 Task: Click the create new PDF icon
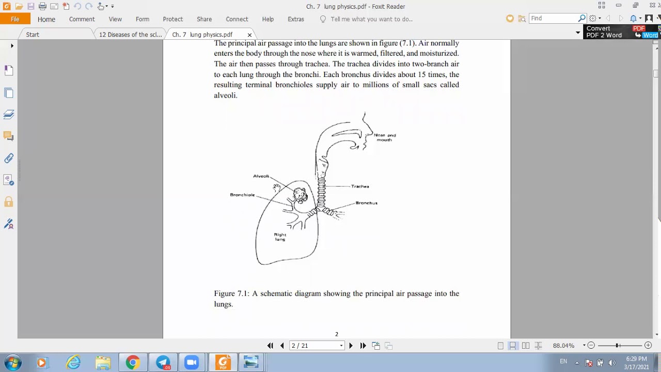[x=66, y=6]
